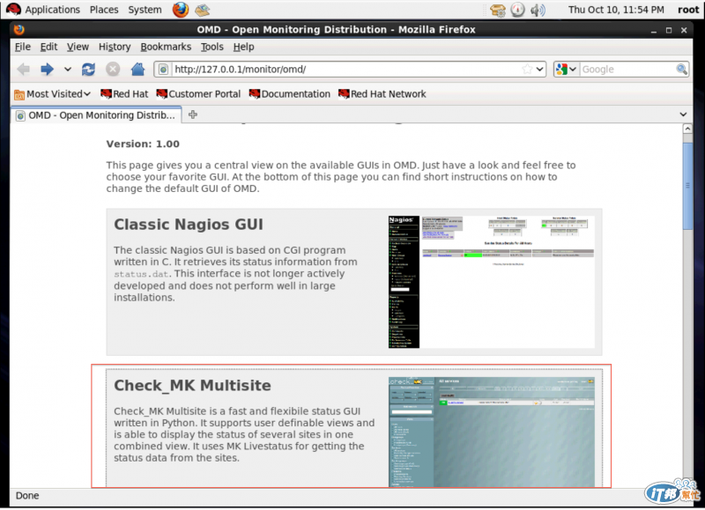Click the round tray indicator icon
The width and height of the screenshot is (705, 510).
(x=517, y=10)
